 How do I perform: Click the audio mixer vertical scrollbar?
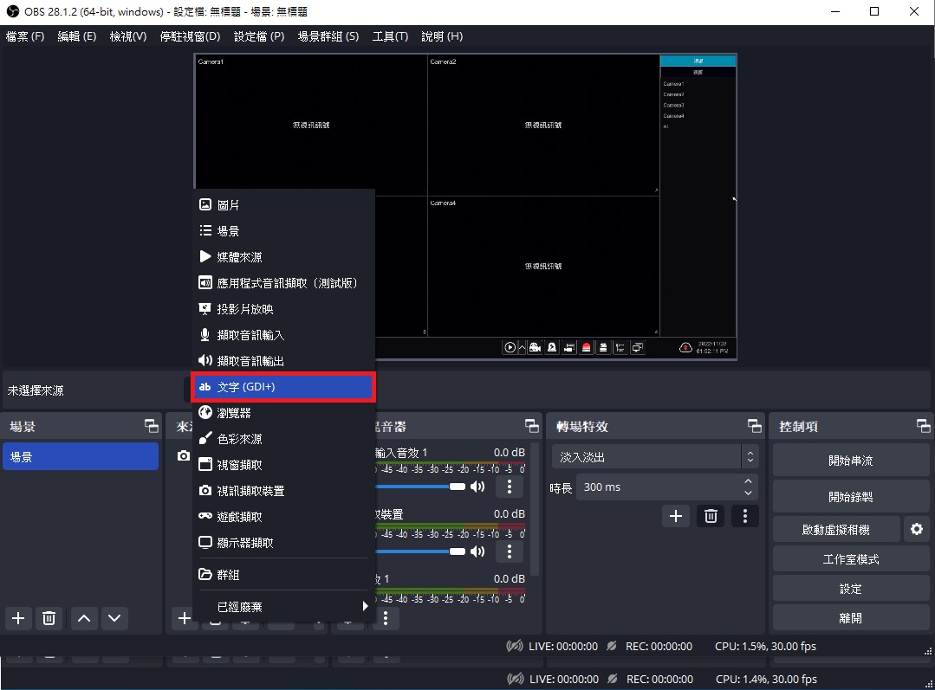535,508
